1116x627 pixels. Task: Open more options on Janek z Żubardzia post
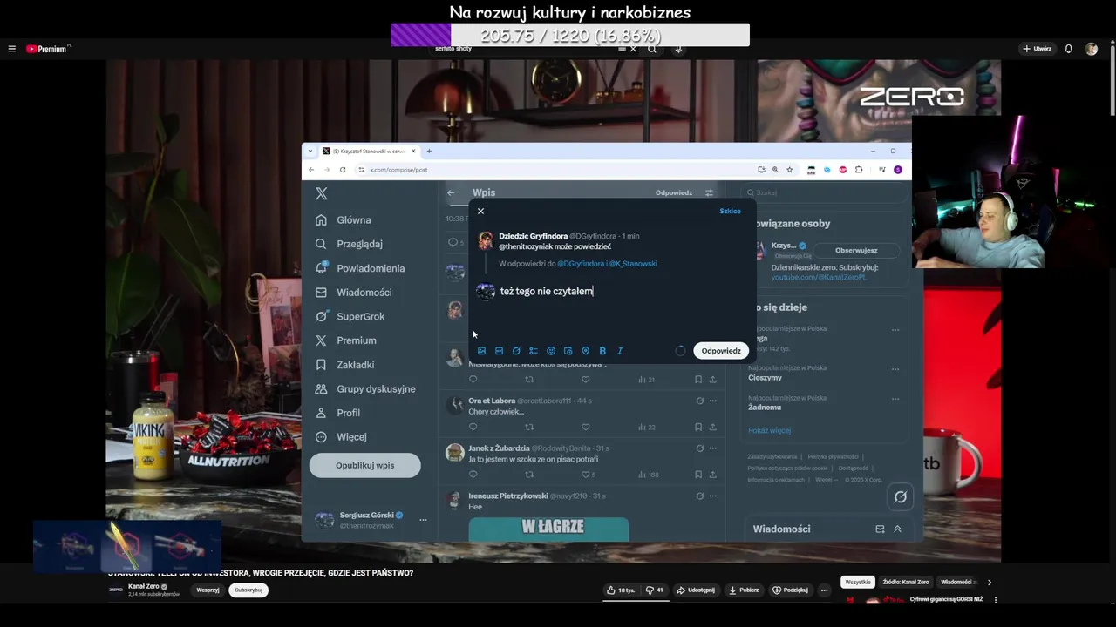point(712,448)
